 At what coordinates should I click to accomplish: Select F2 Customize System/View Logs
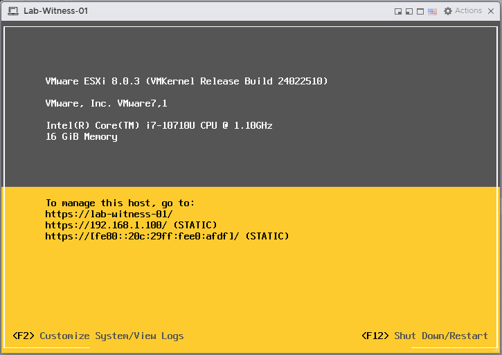[x=98, y=336]
